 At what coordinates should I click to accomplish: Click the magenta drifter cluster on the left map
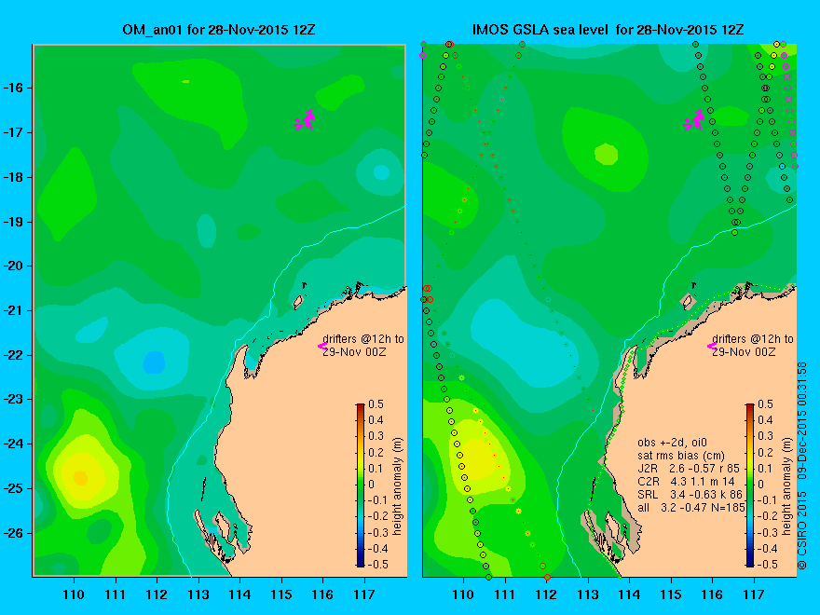305,120
